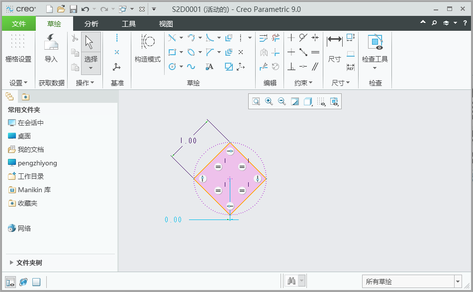473x292 pixels.
Task: Click the Repaint screen icon
Action: pyautogui.click(x=295, y=101)
